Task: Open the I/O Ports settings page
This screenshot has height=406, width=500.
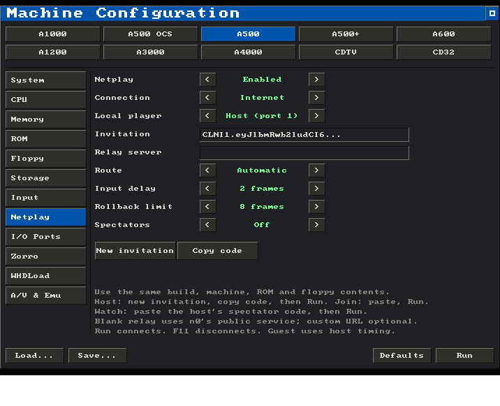Action: coord(46,237)
